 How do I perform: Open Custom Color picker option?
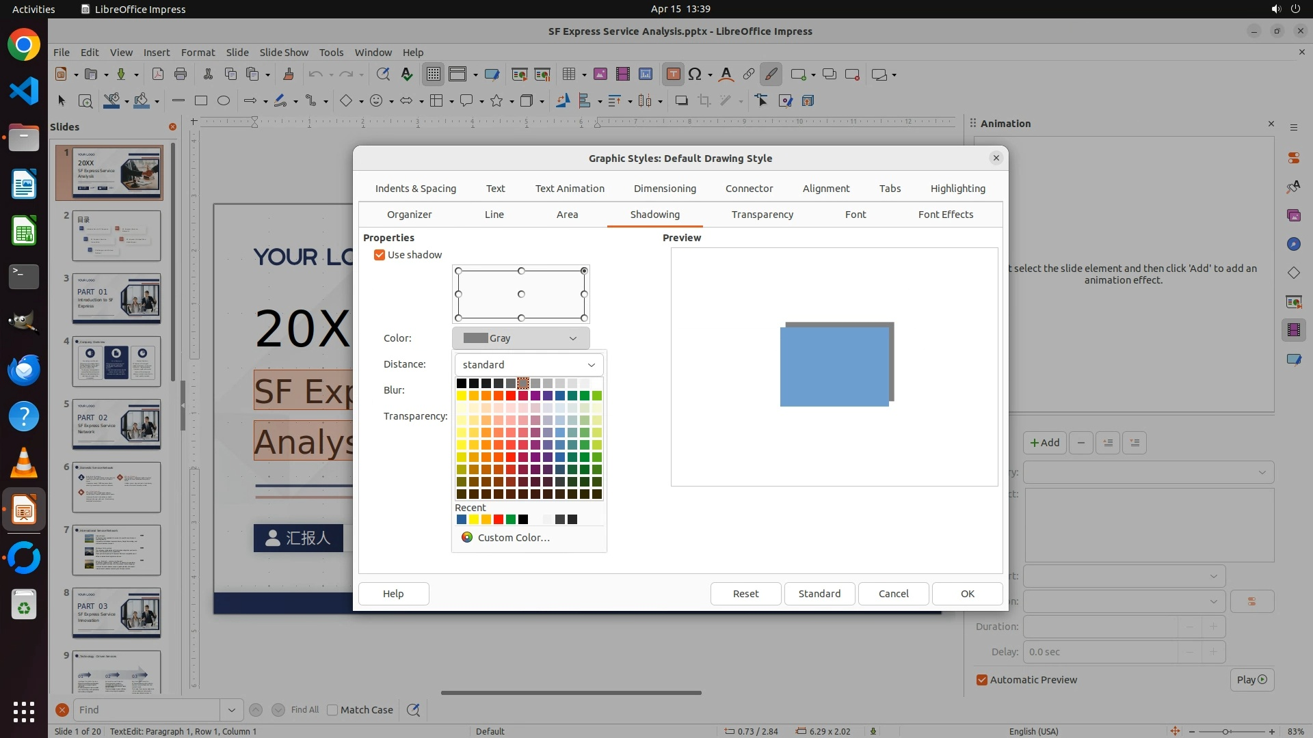click(x=513, y=538)
